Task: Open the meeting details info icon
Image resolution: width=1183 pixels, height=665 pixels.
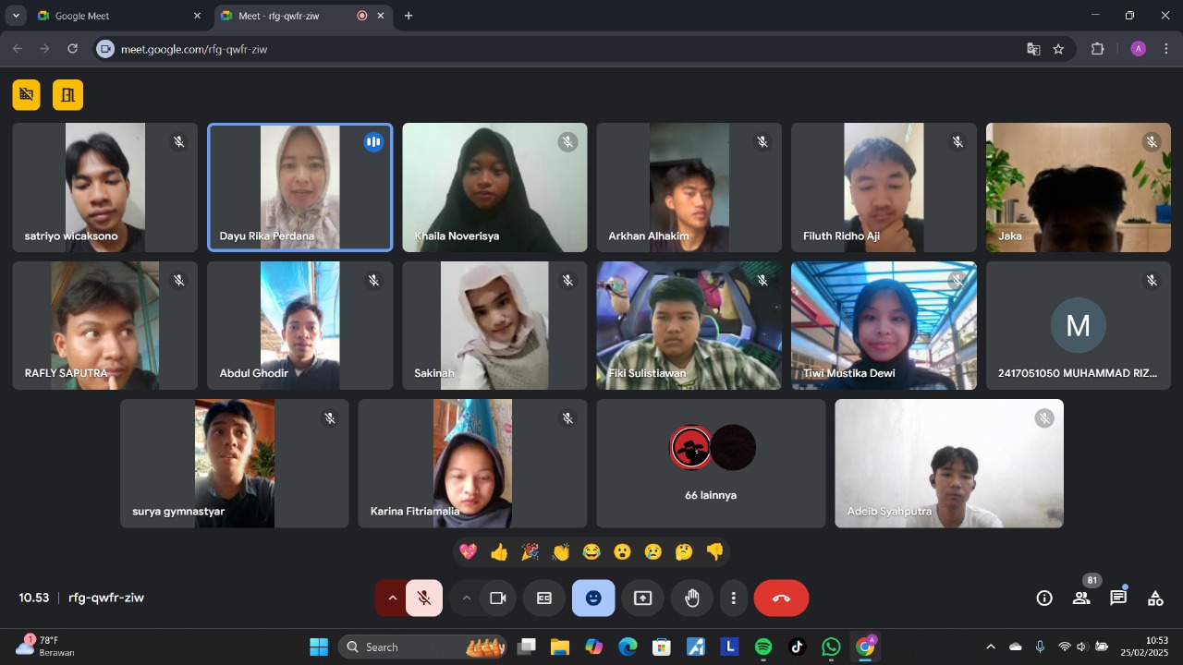Action: [x=1044, y=598]
